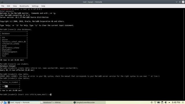The height and width of the screenshot is (104, 185).
Task: Open Wi-Fi network tray icon
Action: pyautogui.click(x=155, y=102)
